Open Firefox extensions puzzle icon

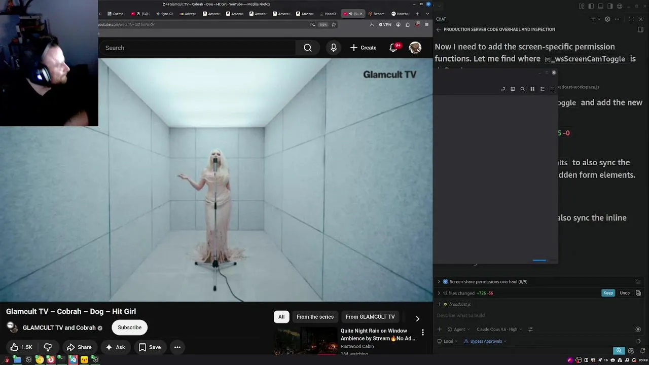tap(408, 24)
